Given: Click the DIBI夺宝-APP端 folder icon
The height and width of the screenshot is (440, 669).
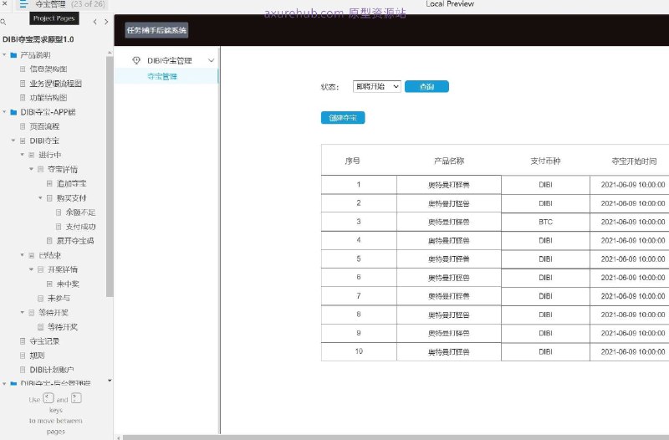Looking at the screenshot, I should pos(13,112).
